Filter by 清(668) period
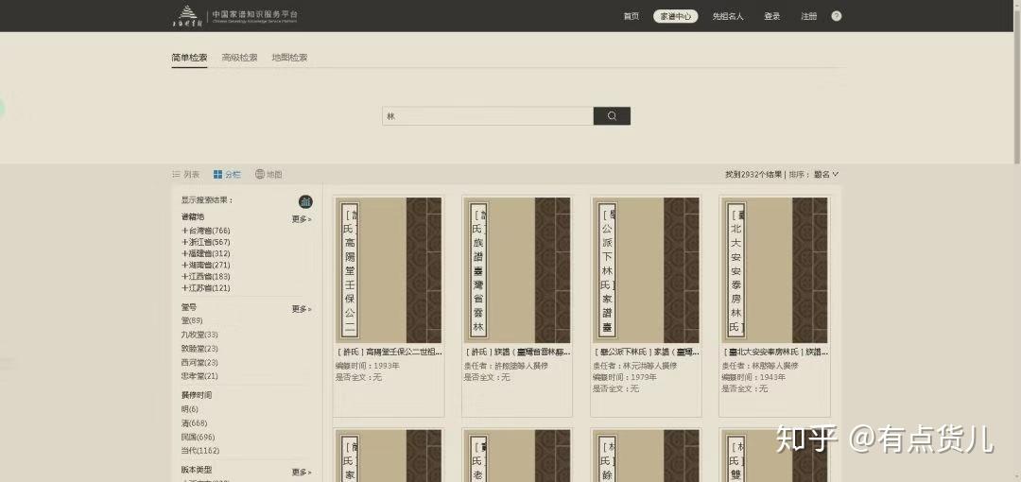1021x482 pixels. click(x=194, y=423)
